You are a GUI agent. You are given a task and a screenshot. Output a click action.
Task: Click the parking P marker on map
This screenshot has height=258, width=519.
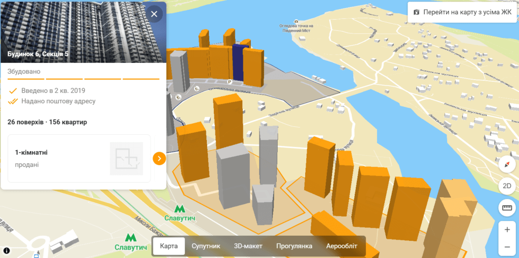pyautogui.click(x=229, y=82)
